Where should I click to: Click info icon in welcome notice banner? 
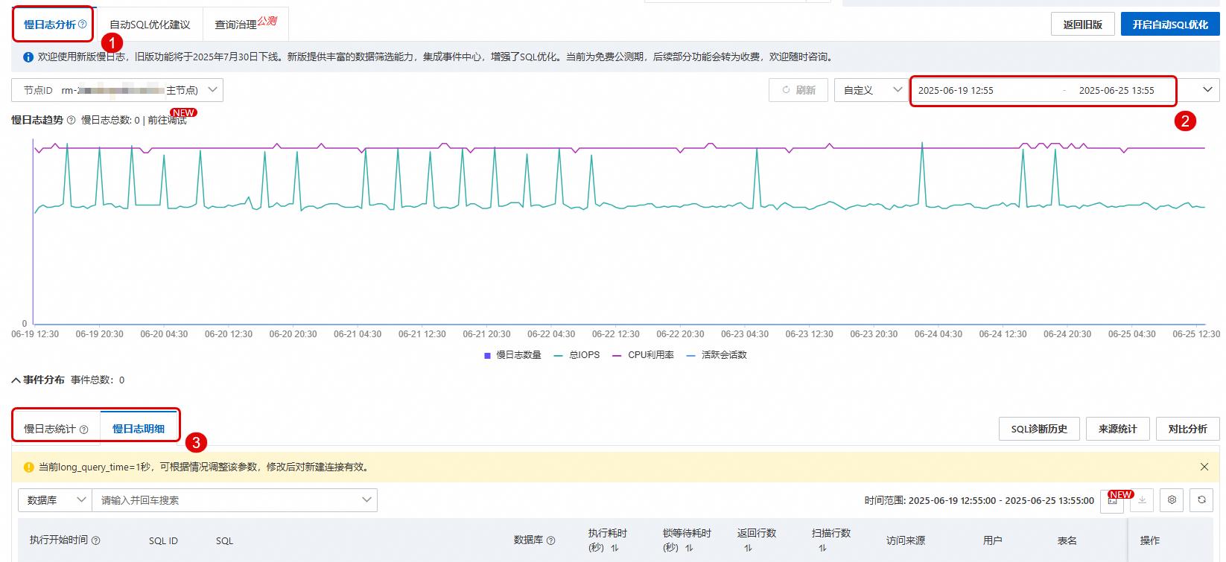(28, 57)
